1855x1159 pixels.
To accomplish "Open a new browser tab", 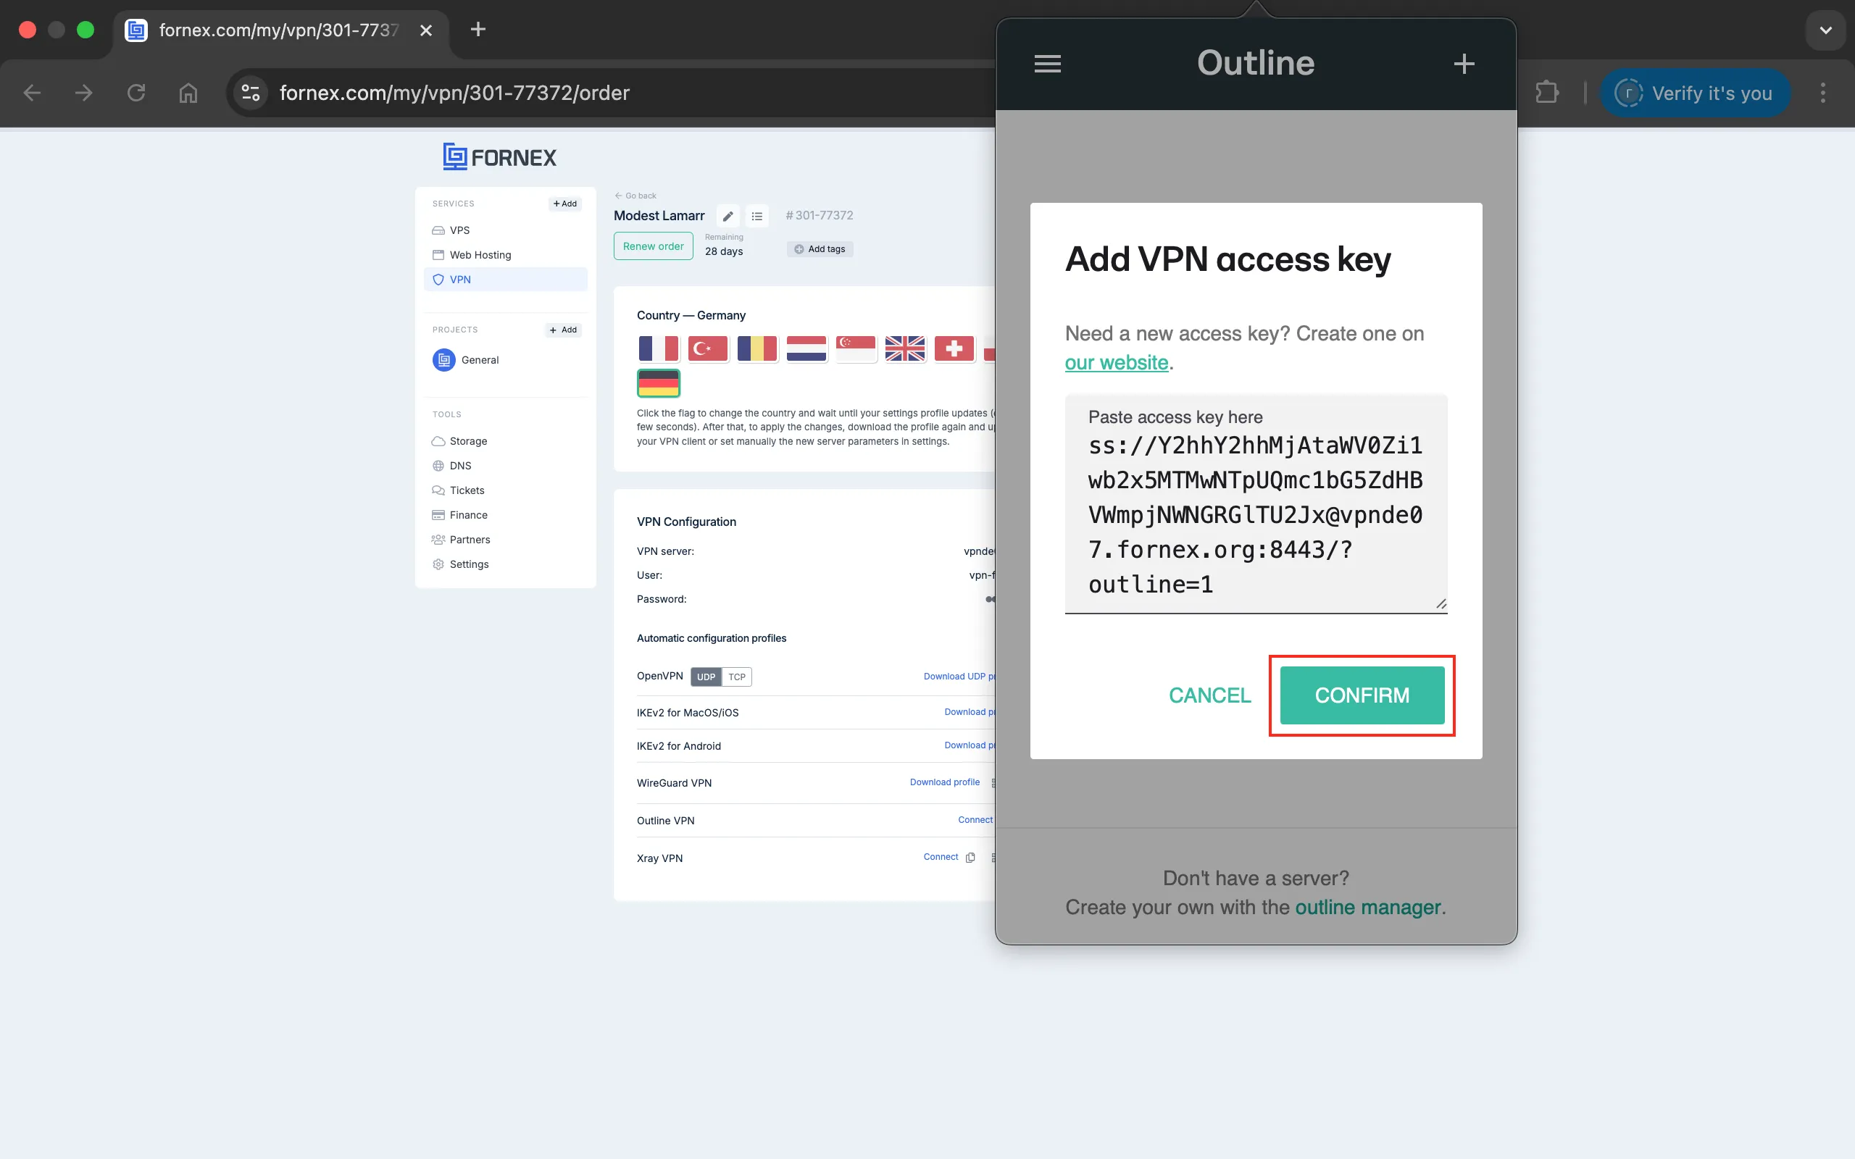I will [x=478, y=29].
